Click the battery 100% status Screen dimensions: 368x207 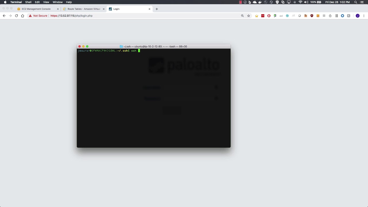tap(316, 2)
